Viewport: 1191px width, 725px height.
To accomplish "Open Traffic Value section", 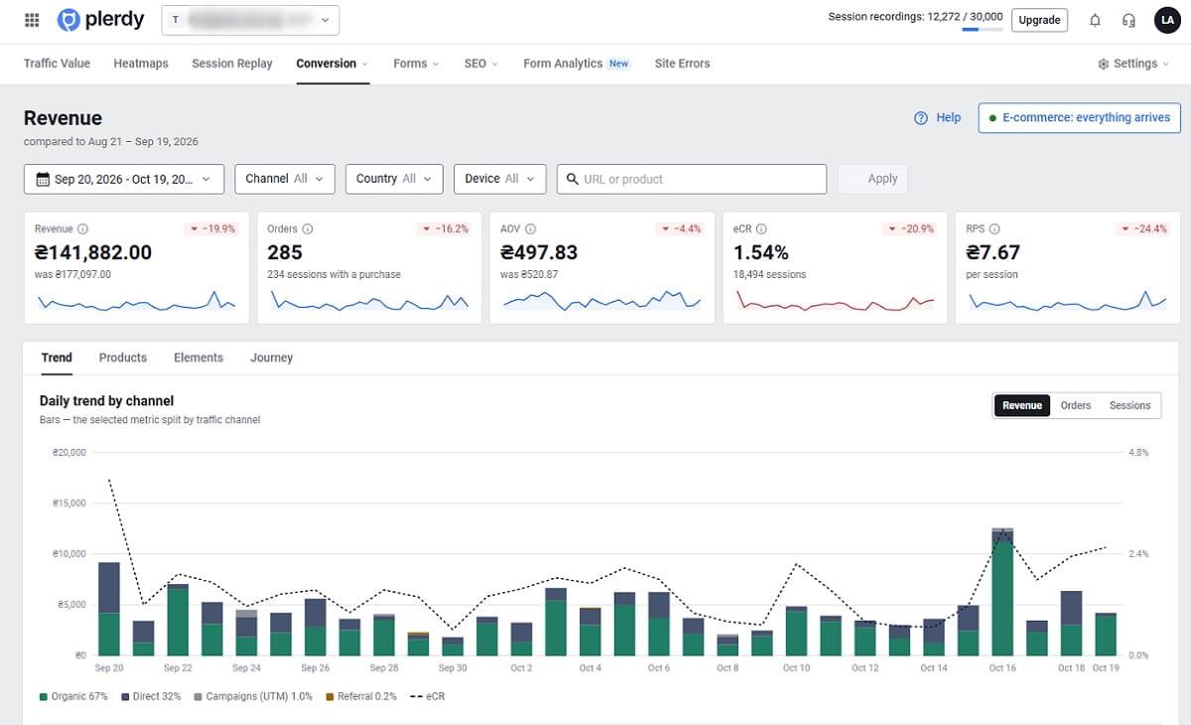I will pyautogui.click(x=57, y=64).
